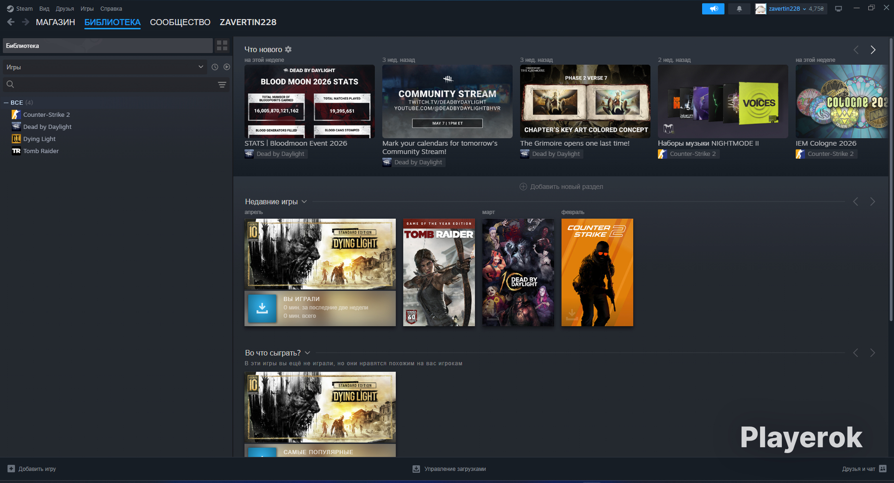Open notifications bell
This screenshot has width=894, height=483.
click(739, 9)
